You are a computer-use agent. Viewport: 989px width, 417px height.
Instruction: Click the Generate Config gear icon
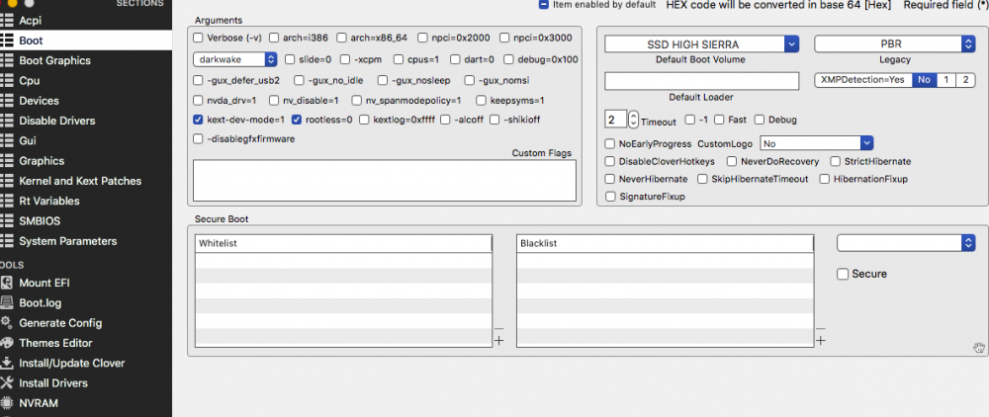[x=6, y=322]
